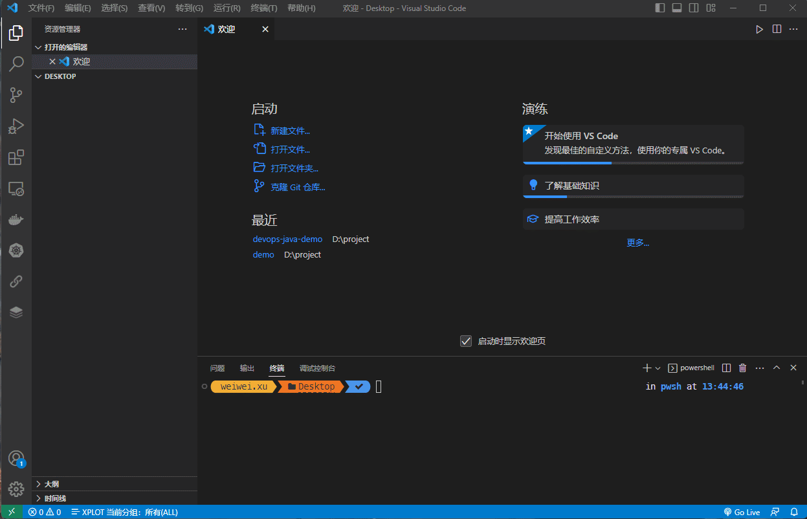Screen dimensions: 807x519
Task: Click the 打开文件夹... link
Action: 294,168
